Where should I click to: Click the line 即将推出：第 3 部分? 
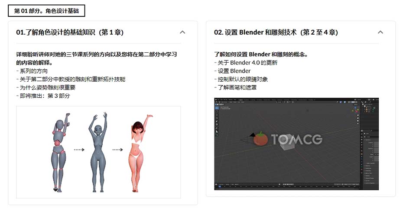(43, 96)
